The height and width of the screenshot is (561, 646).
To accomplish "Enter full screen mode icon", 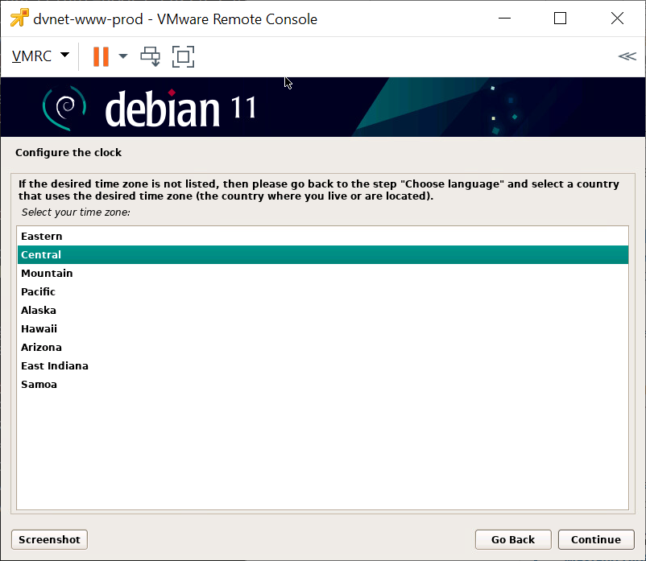I will point(184,56).
